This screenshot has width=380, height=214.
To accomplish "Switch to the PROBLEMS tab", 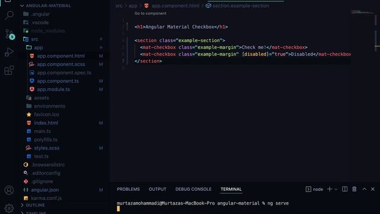I will (128, 189).
